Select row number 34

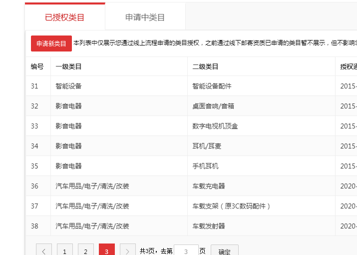[34, 146]
